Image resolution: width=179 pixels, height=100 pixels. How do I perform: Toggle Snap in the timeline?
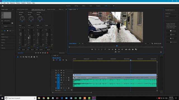[x=57, y=60]
